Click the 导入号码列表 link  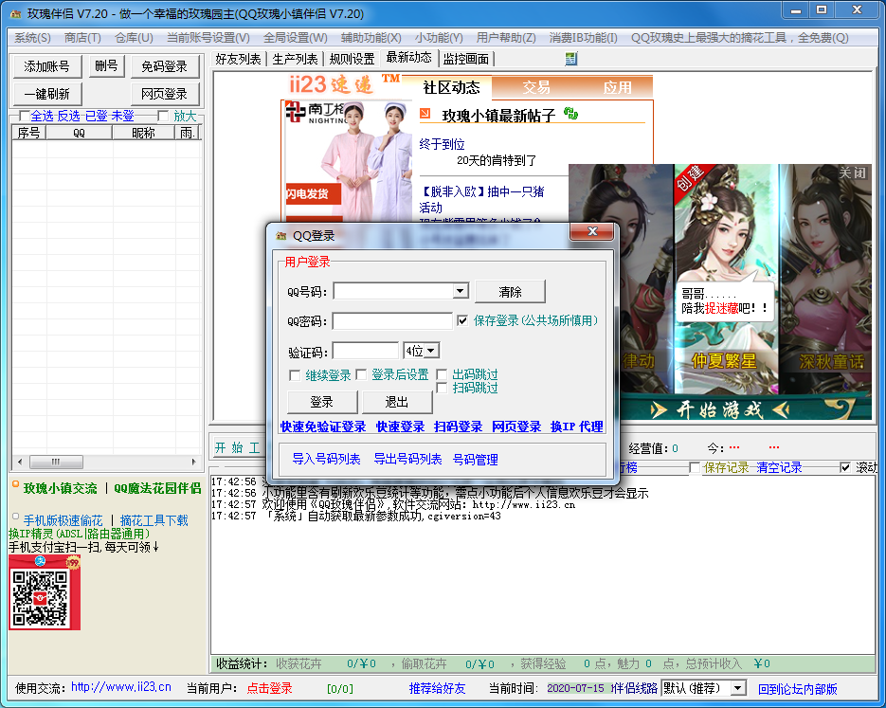326,459
